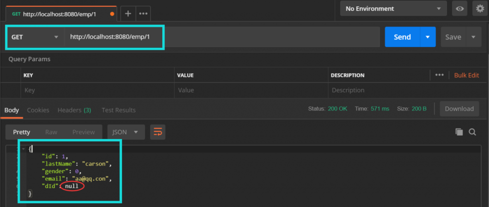Click the Save request button
Viewport: 489px width, 207px height.
point(453,37)
